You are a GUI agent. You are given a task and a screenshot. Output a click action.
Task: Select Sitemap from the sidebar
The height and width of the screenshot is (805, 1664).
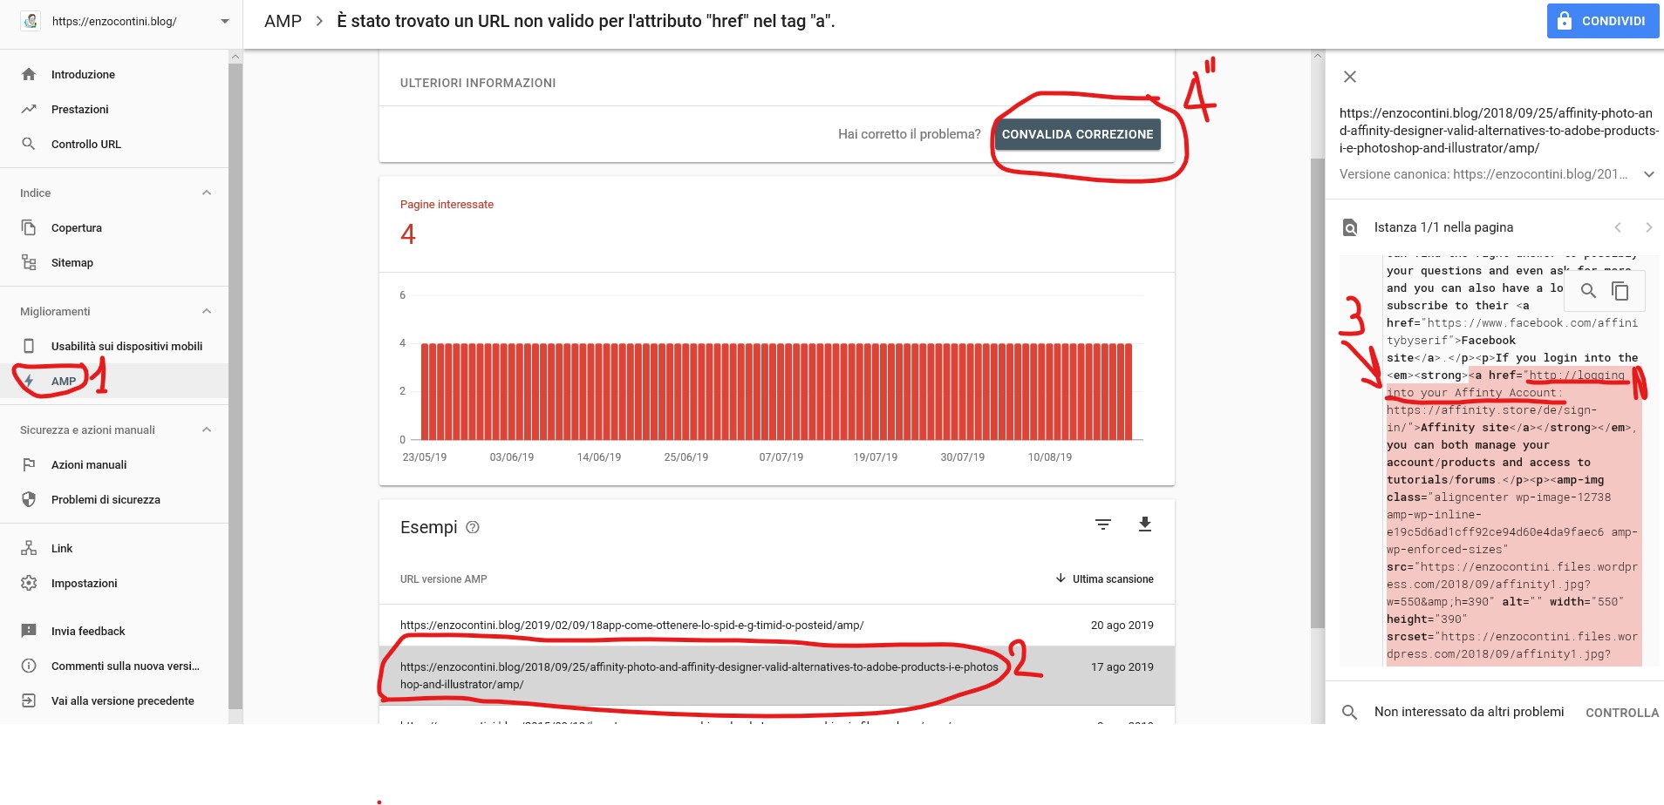pyautogui.click(x=72, y=262)
